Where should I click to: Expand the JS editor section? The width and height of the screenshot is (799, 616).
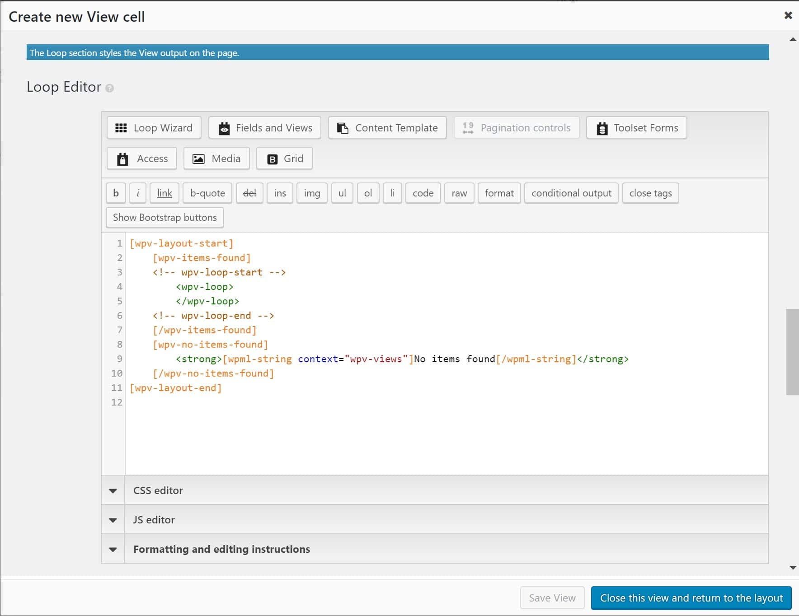click(x=154, y=519)
